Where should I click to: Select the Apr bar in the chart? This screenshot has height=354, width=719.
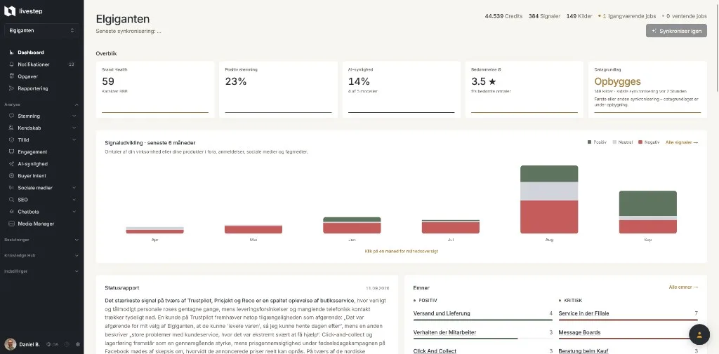tap(155, 231)
